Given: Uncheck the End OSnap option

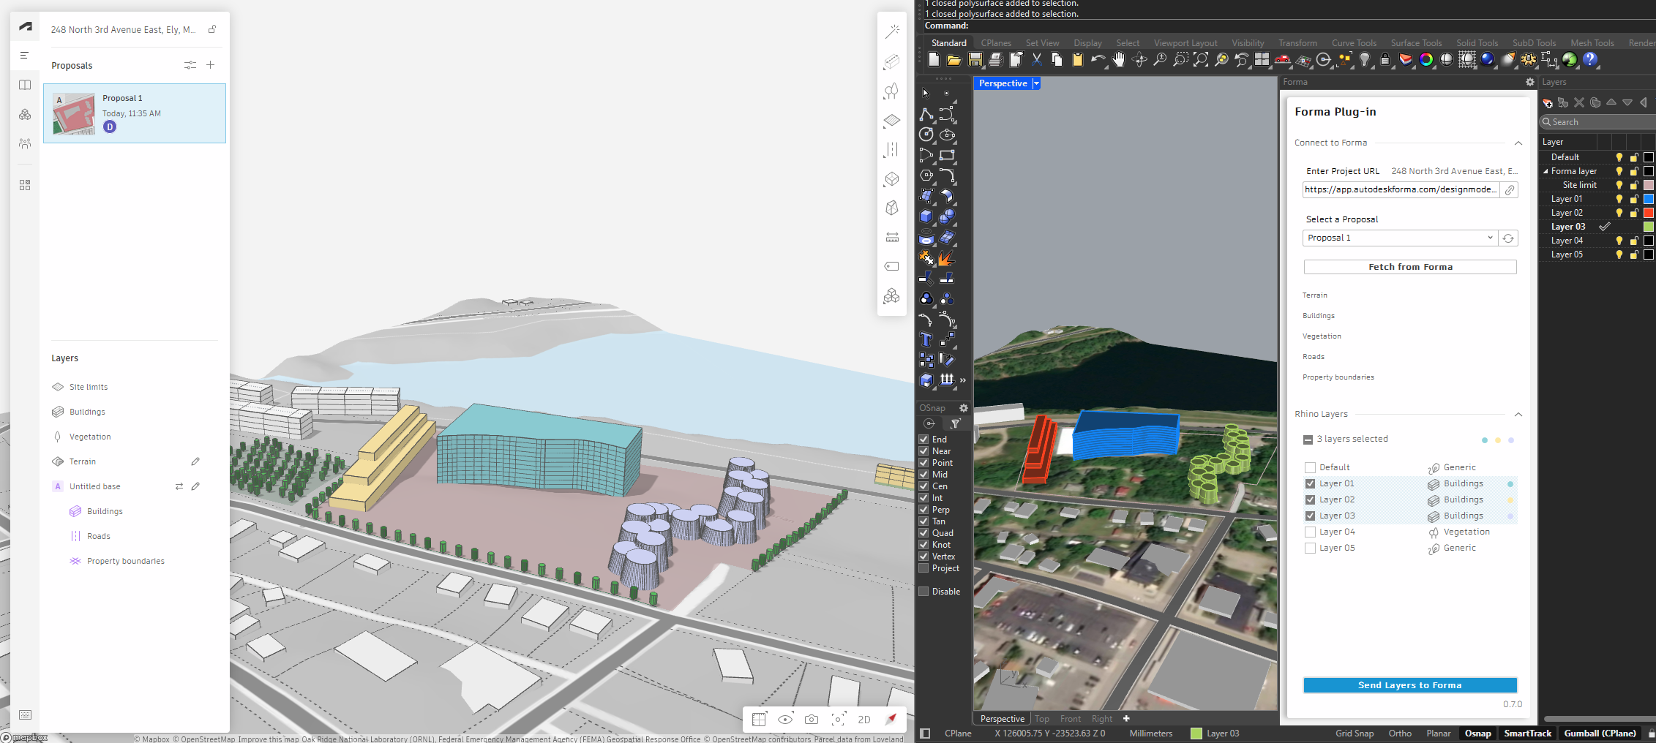Looking at the screenshot, I should [923, 440].
